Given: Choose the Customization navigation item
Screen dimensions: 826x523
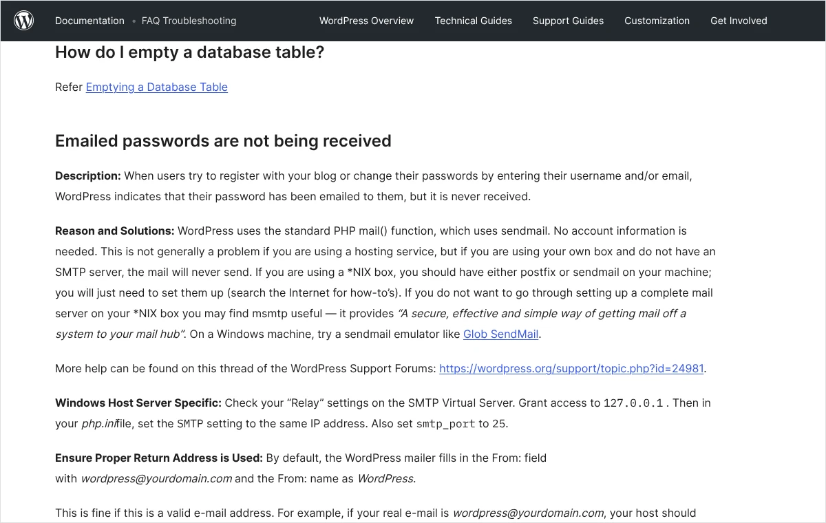Looking at the screenshot, I should click(657, 21).
